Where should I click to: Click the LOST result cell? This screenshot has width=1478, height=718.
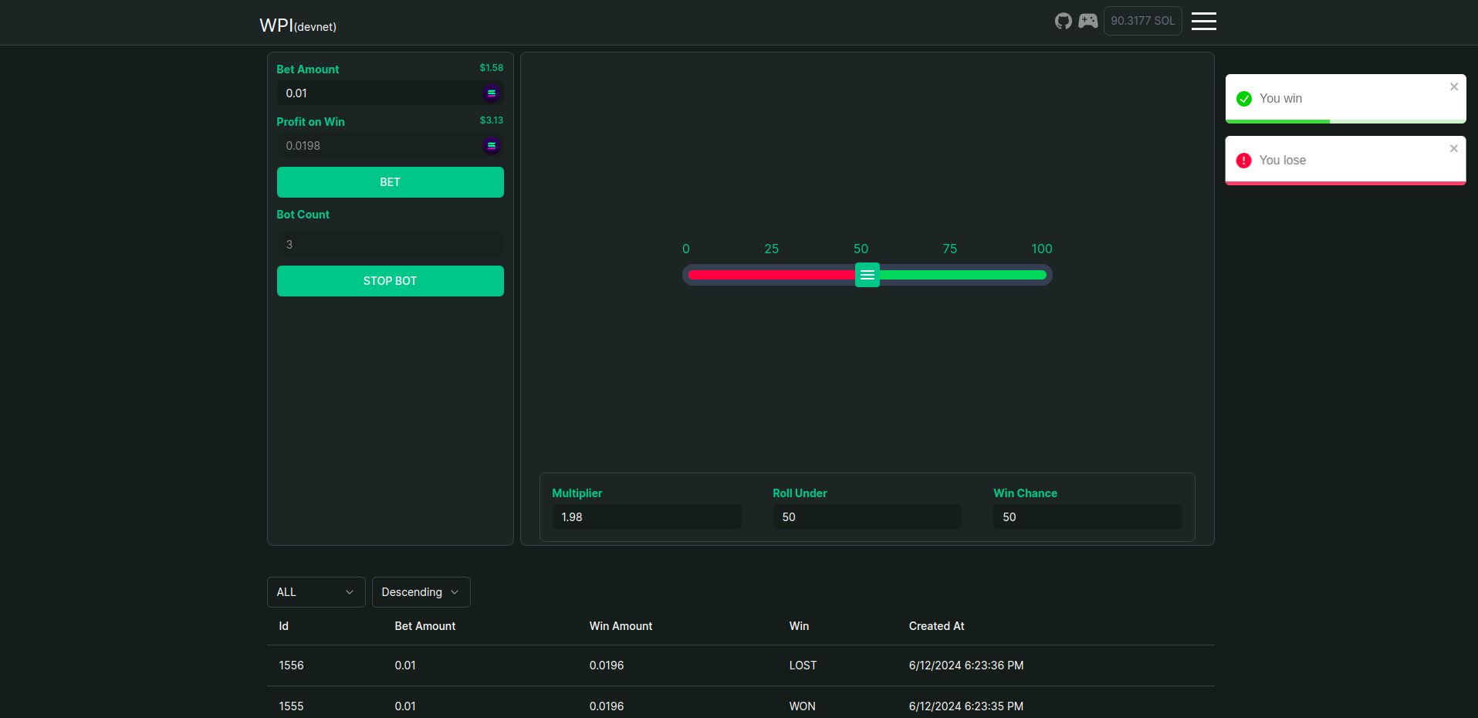click(x=803, y=666)
